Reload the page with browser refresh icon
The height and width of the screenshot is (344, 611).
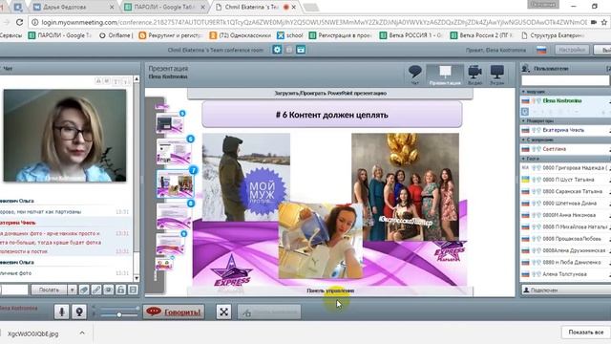tap(19, 22)
